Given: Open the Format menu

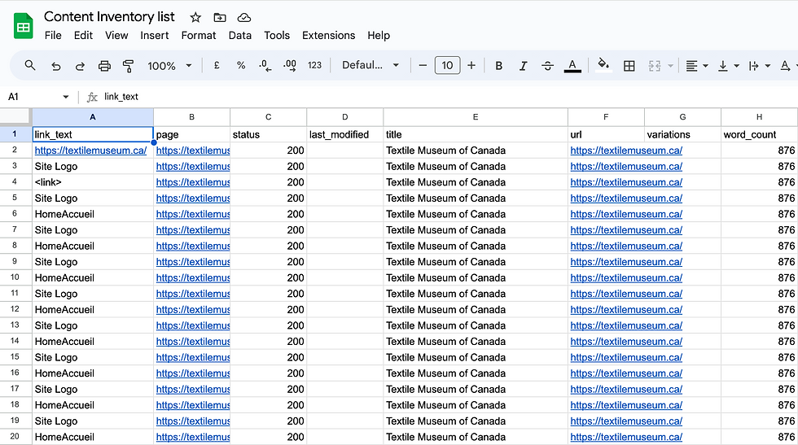Looking at the screenshot, I should (199, 36).
